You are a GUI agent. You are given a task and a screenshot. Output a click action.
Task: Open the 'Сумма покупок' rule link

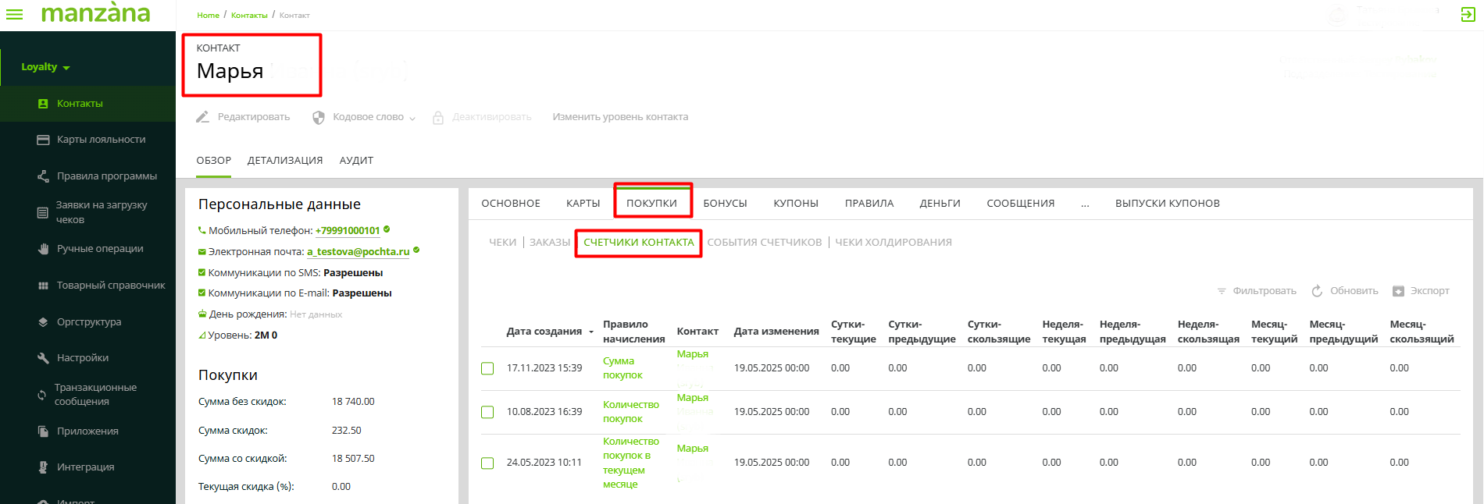tap(622, 368)
